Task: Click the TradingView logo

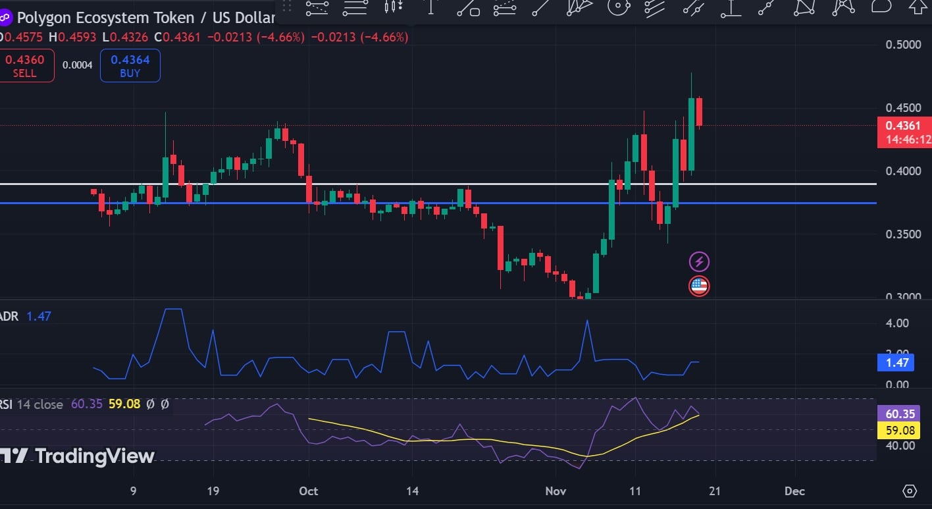Action: 78,456
